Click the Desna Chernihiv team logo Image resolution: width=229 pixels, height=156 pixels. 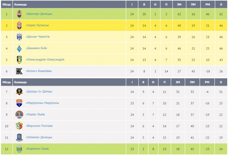coord(19,37)
